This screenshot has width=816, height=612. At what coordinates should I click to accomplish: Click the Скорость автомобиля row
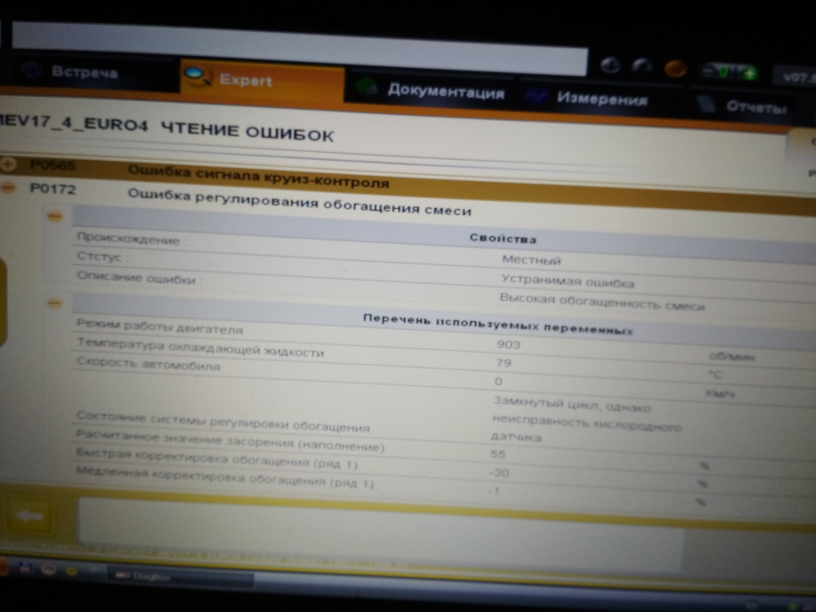point(148,363)
